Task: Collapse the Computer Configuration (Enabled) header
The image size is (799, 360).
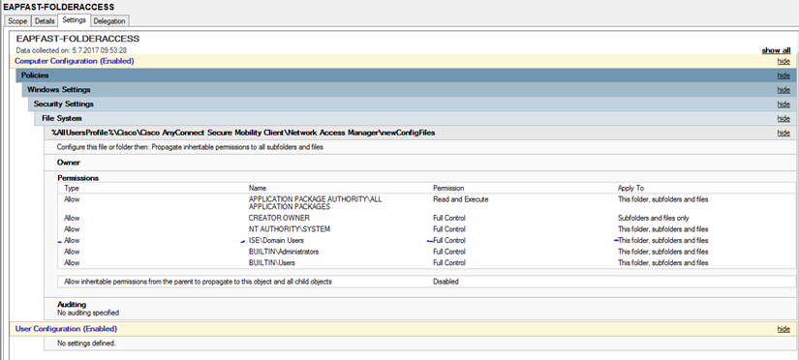Action: tap(75, 61)
